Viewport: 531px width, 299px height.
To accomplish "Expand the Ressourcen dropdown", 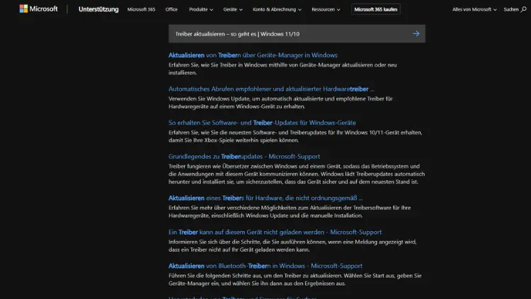I will tap(326, 9).
